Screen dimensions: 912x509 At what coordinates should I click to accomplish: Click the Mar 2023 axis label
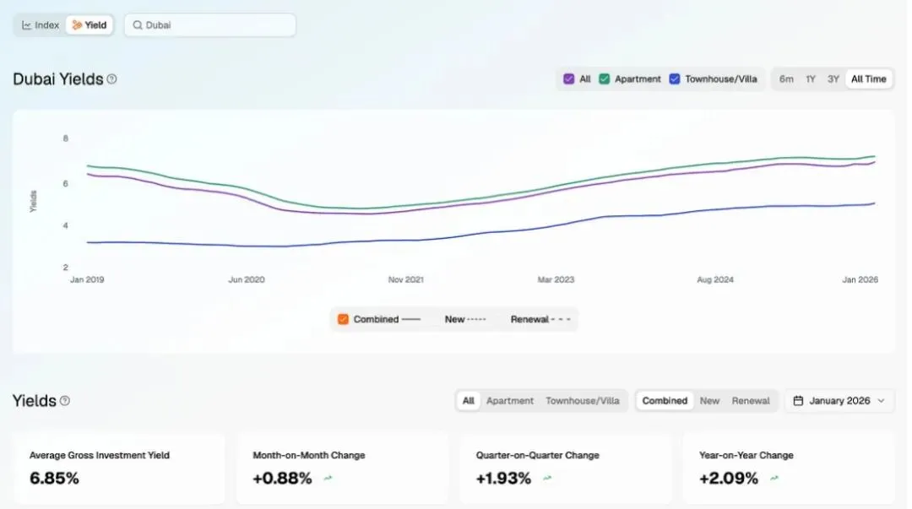click(x=556, y=279)
